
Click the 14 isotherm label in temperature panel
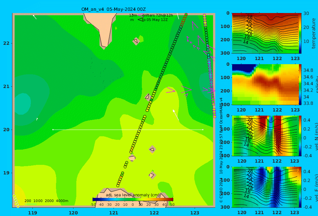point(245,42)
